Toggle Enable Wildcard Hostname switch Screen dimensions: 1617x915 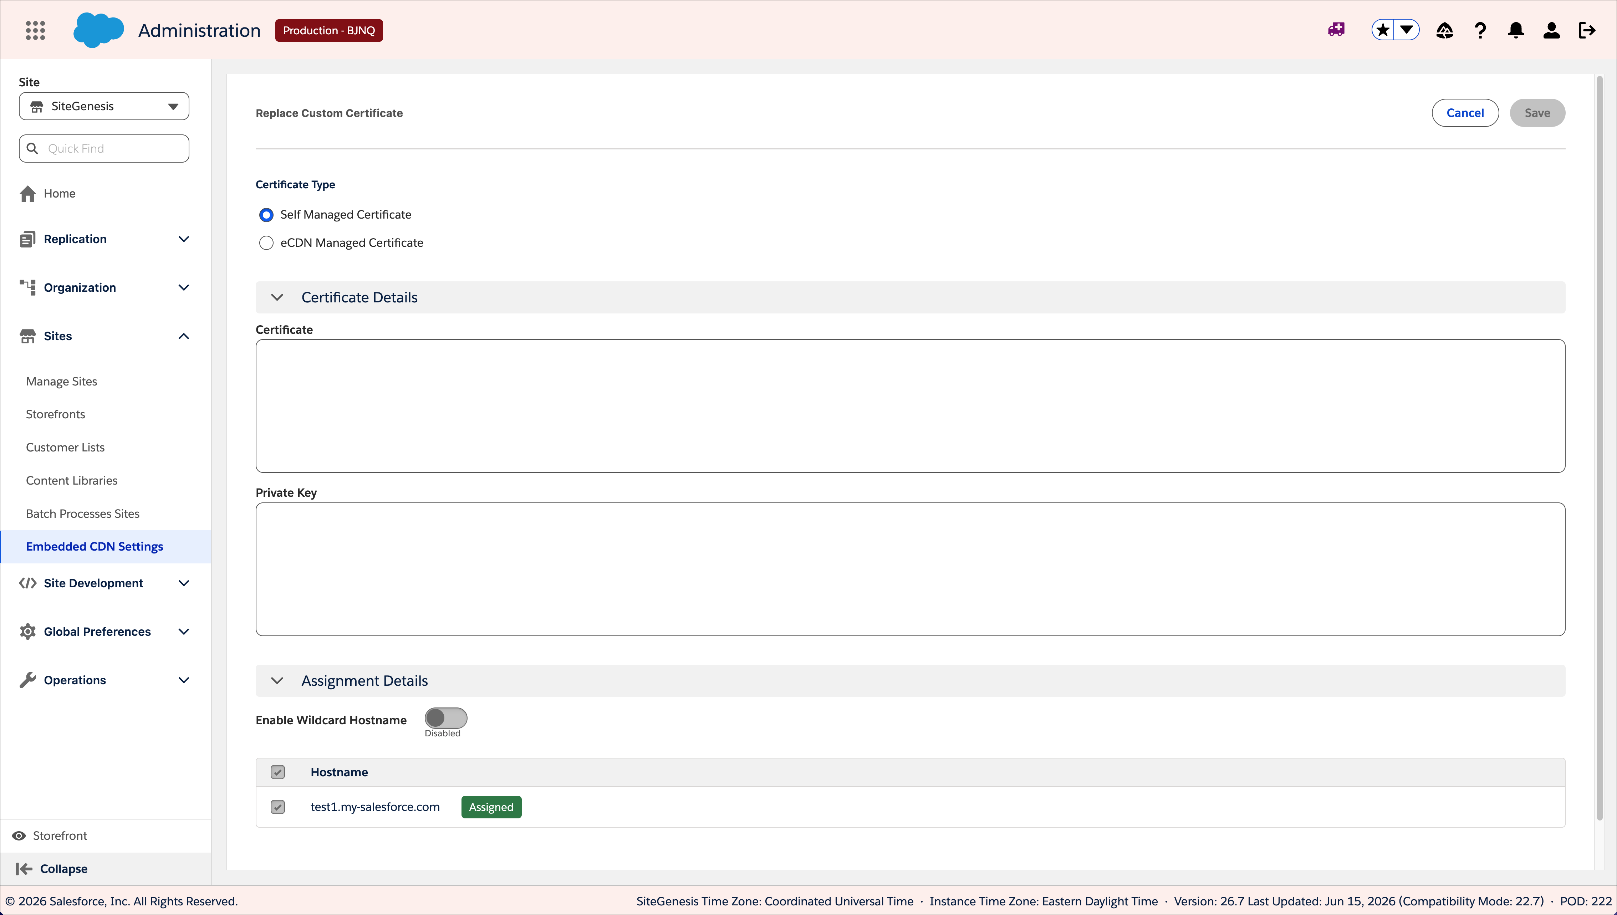coord(445,718)
